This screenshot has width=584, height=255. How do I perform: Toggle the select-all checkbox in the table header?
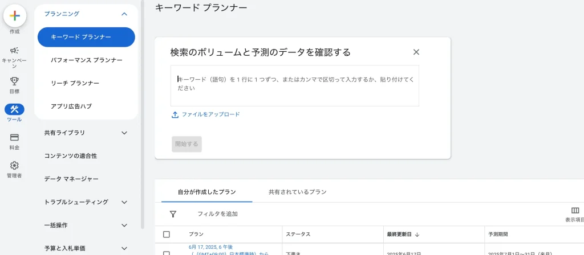pyautogui.click(x=167, y=235)
